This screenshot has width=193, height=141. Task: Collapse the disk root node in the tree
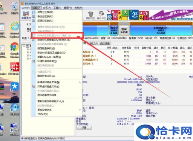click(24, 46)
